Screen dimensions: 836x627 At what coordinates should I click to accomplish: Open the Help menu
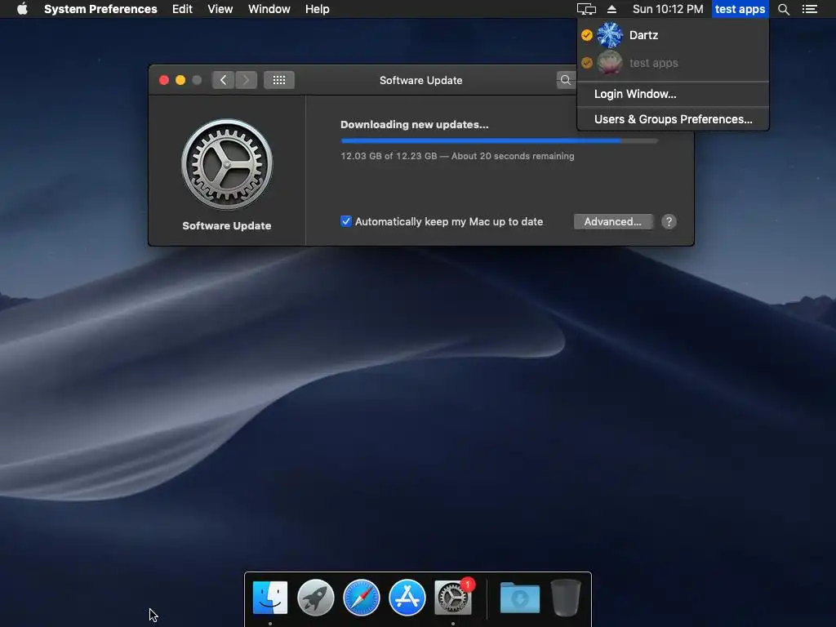[317, 9]
